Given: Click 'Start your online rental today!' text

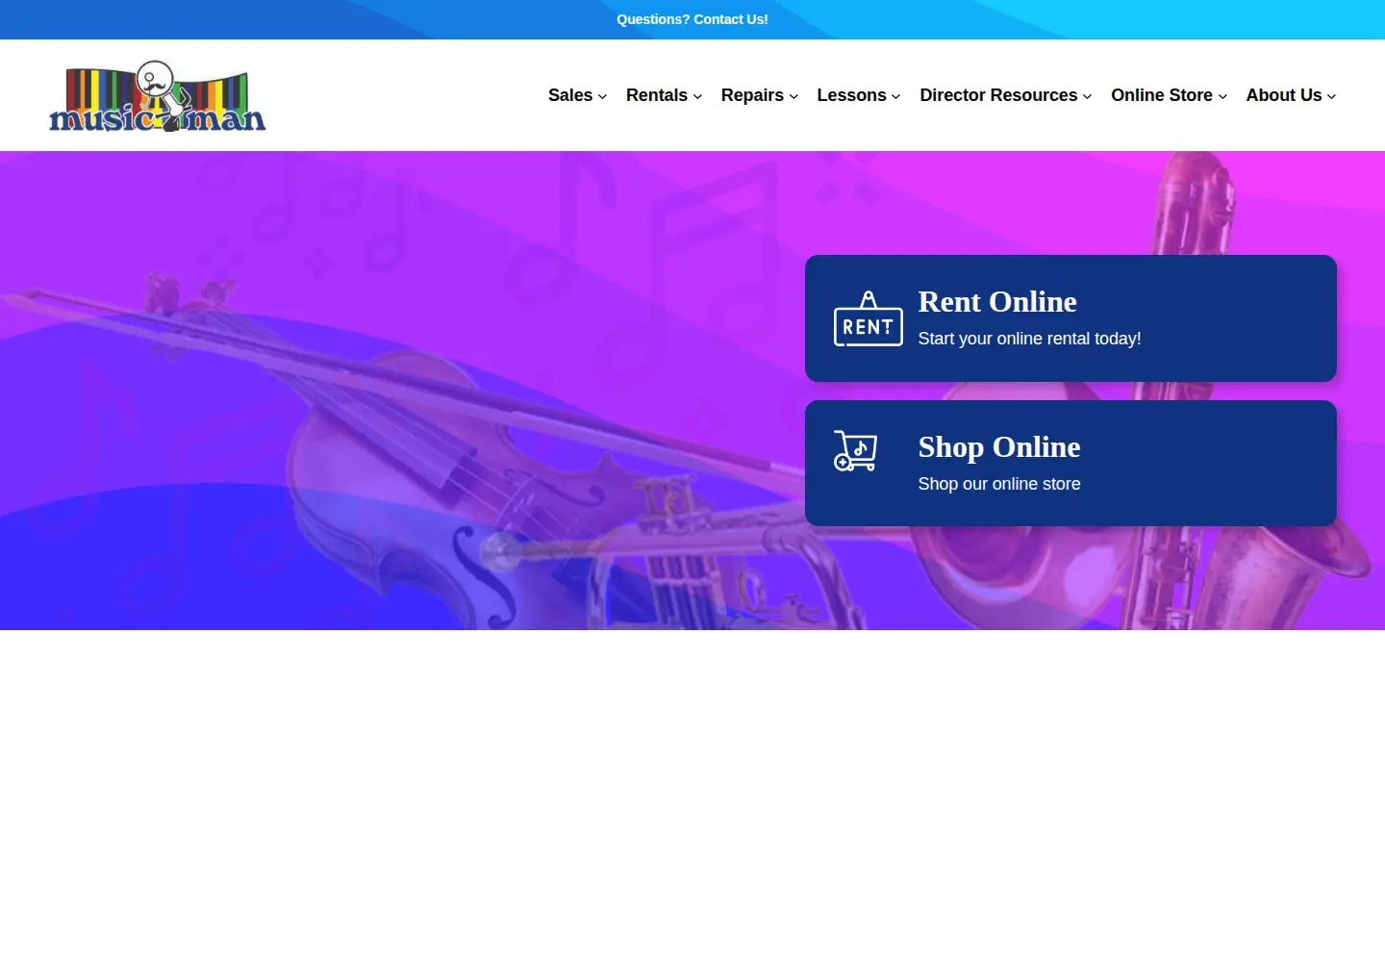Looking at the screenshot, I should click(1029, 339).
